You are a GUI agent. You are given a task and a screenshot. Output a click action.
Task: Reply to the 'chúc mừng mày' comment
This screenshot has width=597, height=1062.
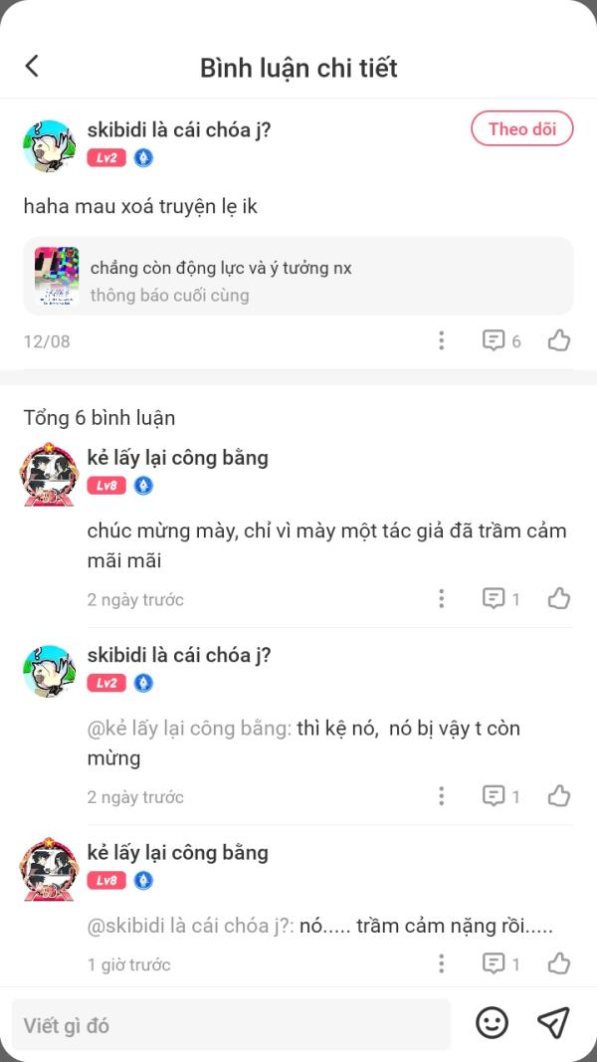[x=501, y=599]
